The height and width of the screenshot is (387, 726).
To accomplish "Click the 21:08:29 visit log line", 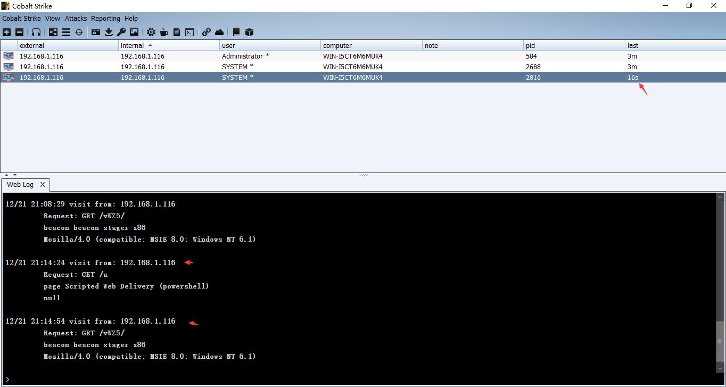I will coord(90,204).
